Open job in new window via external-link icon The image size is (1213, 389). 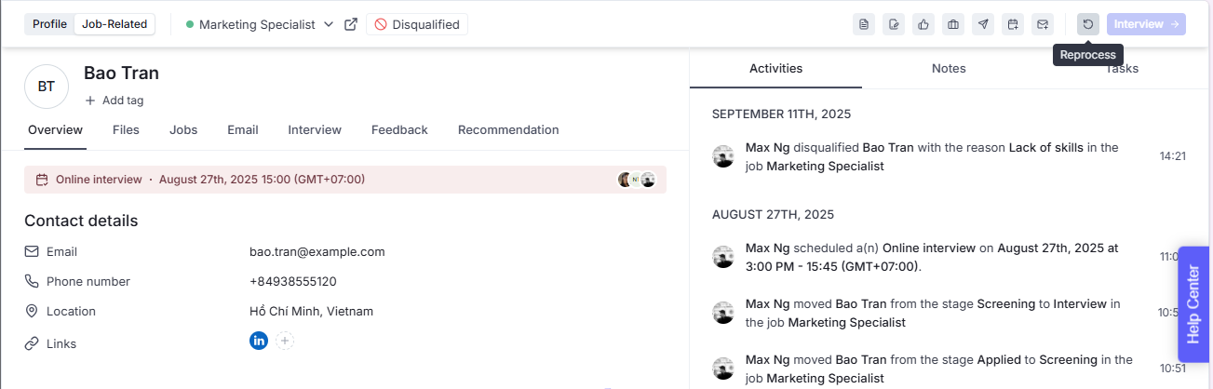(351, 24)
